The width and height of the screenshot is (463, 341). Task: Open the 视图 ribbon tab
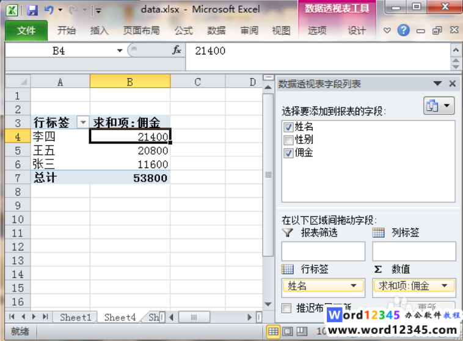tap(281, 31)
